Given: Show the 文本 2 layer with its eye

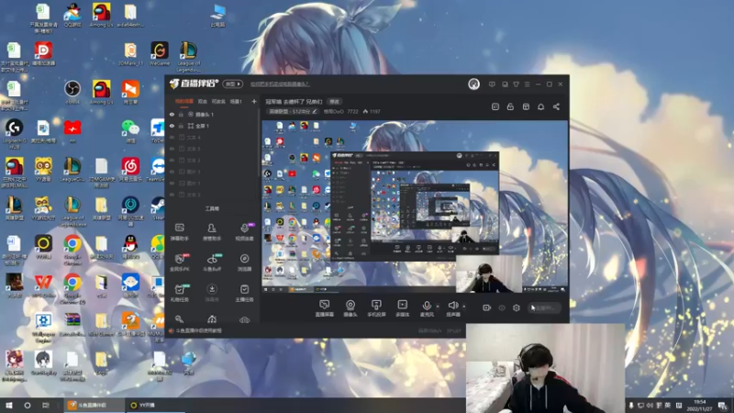Looking at the screenshot, I should coord(172,160).
